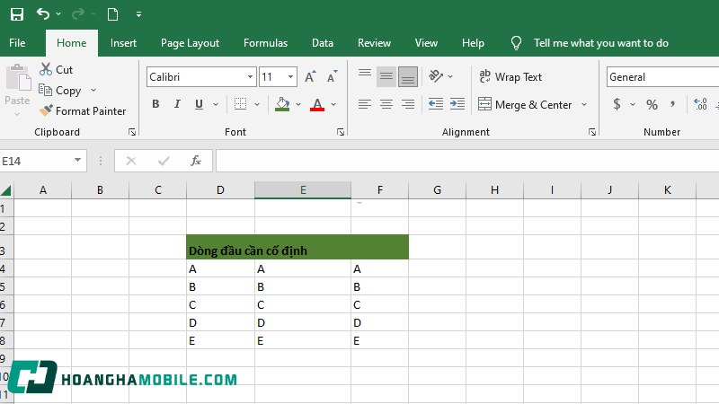Screen dimensions: 719x404
Task: Expand the Copy options arrow
Action: click(x=93, y=91)
